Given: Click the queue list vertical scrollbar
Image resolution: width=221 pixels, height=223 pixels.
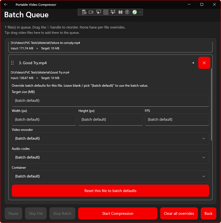Looking at the screenshot, I should click(x=211, y=105).
